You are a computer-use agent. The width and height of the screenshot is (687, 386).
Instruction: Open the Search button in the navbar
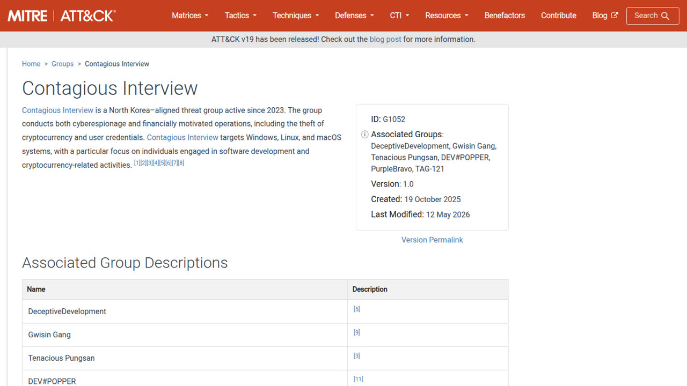tap(653, 16)
